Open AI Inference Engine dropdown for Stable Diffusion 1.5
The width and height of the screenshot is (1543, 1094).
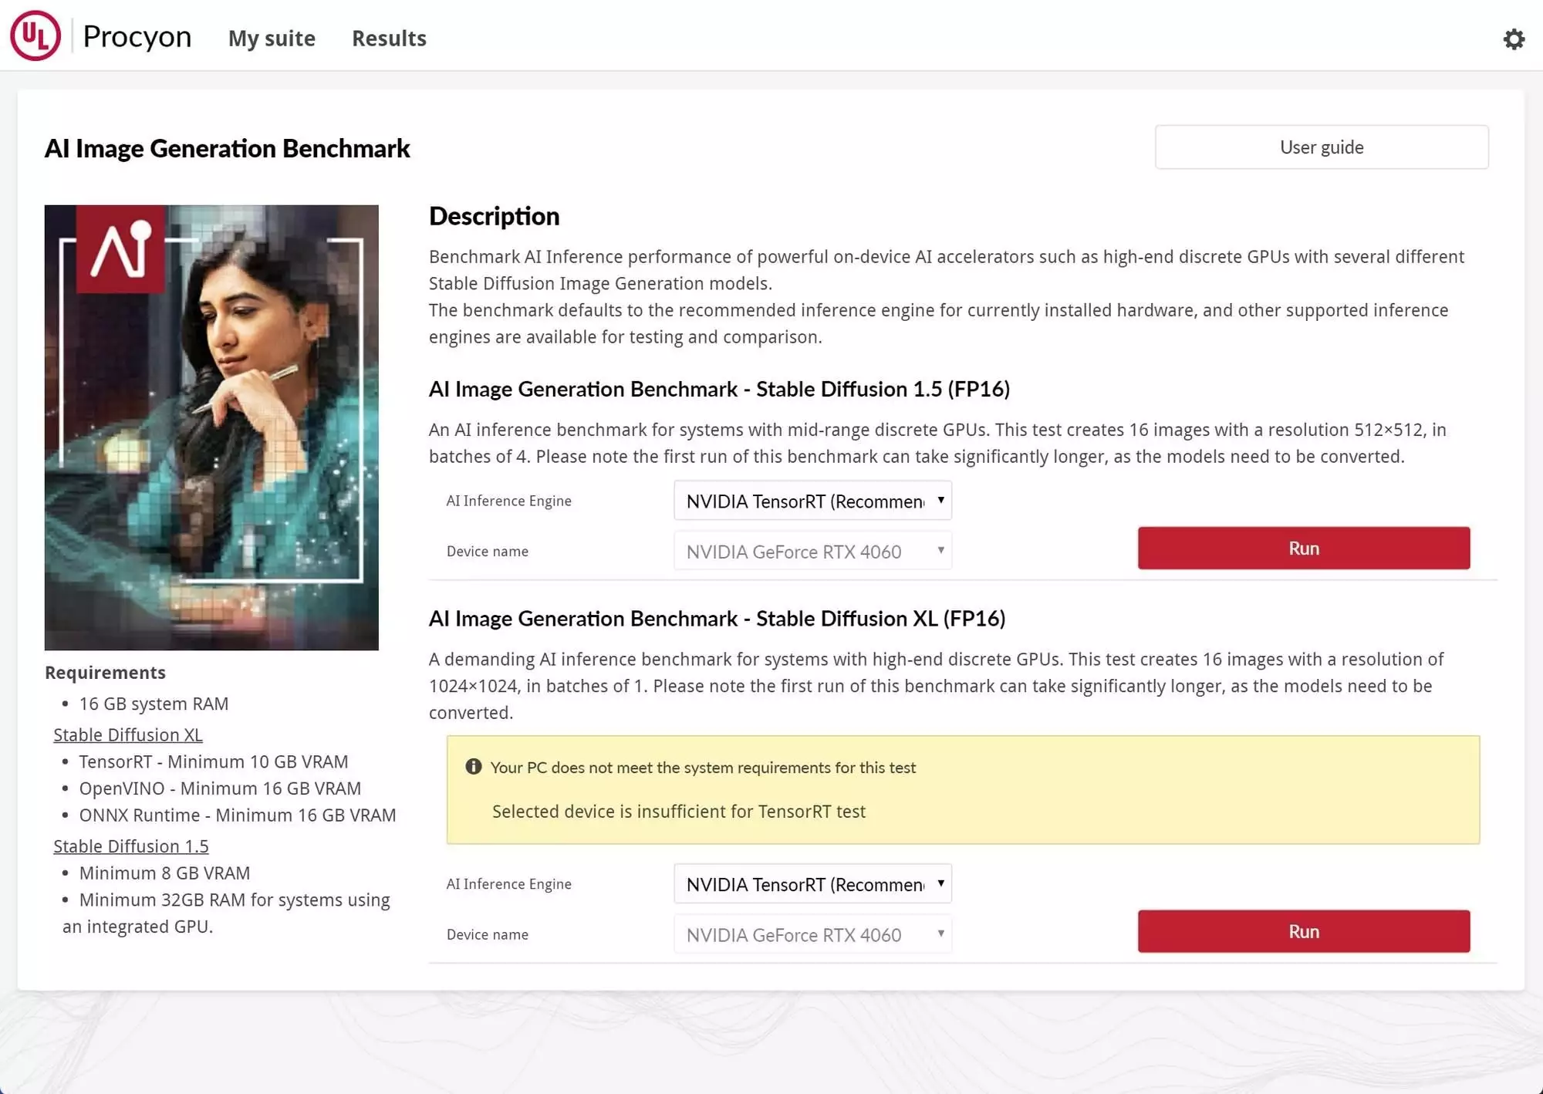(x=813, y=501)
